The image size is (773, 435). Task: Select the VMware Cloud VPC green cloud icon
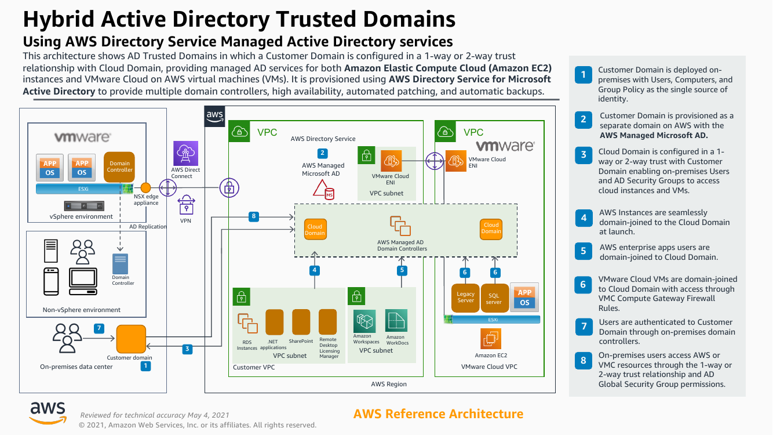tap(446, 132)
